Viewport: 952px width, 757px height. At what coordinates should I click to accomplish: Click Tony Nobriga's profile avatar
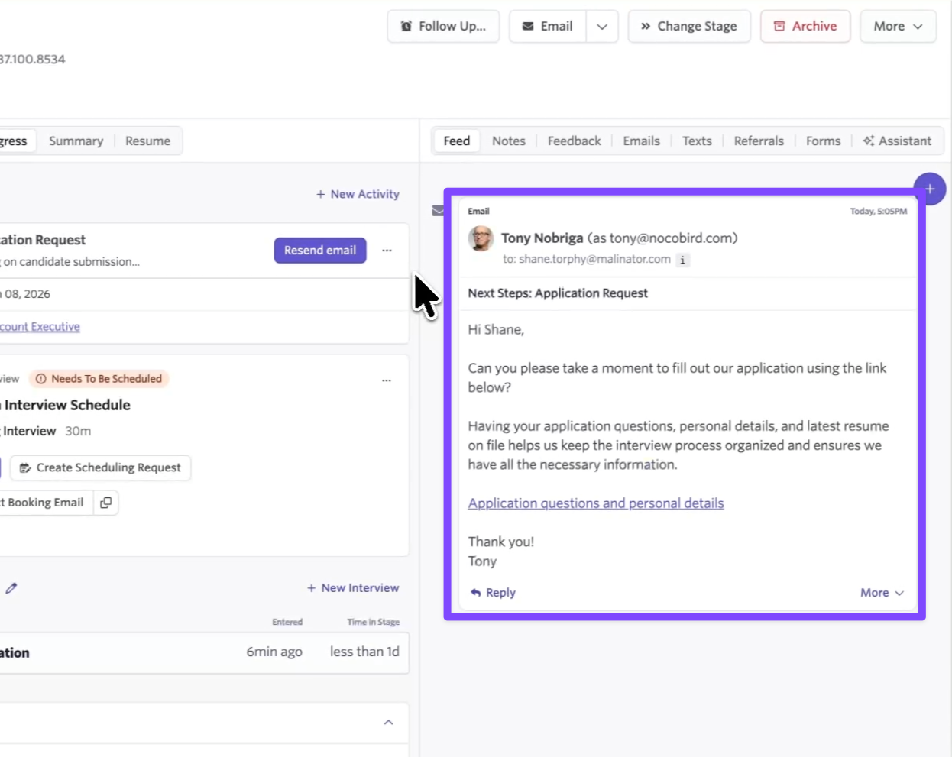pyautogui.click(x=481, y=238)
